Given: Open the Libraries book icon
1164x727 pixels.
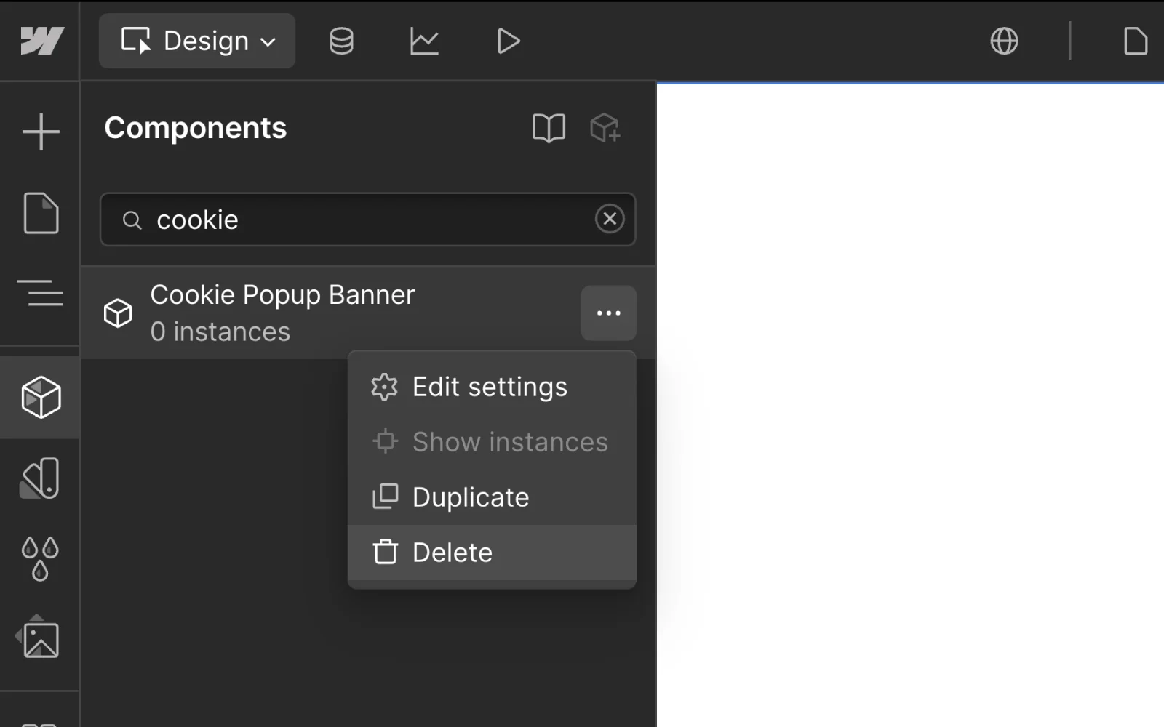Looking at the screenshot, I should click(549, 129).
